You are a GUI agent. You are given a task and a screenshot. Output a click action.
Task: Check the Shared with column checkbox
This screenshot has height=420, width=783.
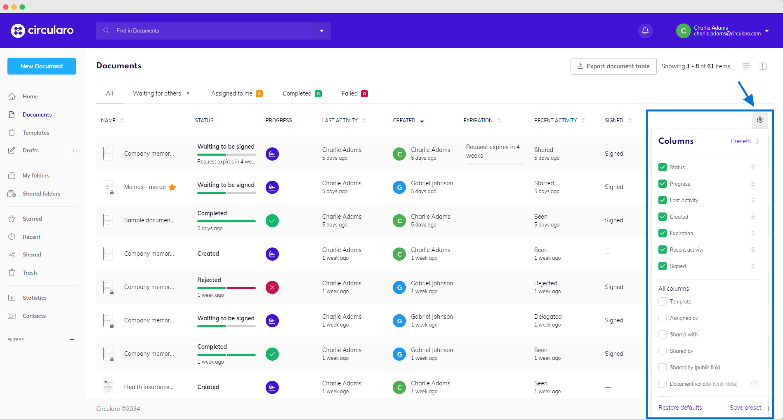pos(663,334)
